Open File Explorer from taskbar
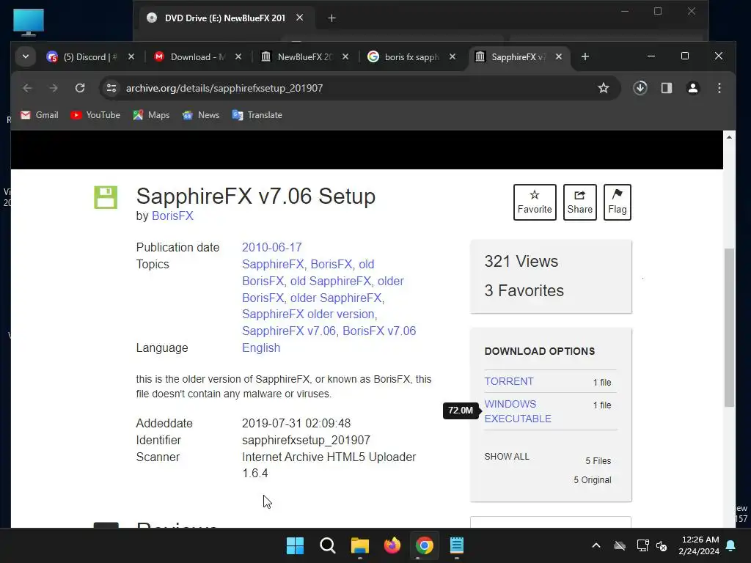This screenshot has height=563, width=751. point(359,545)
